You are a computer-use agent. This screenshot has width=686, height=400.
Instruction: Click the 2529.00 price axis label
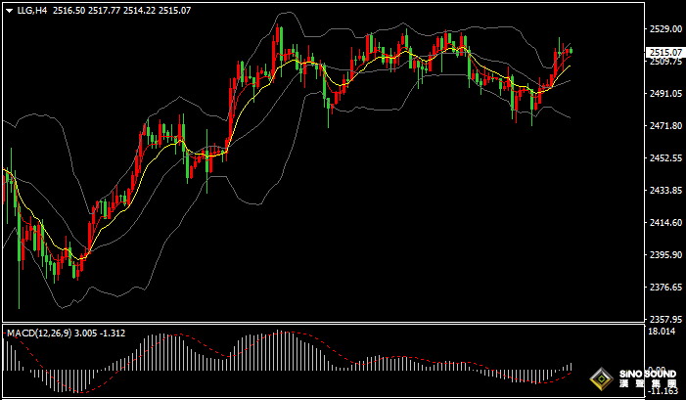(x=664, y=29)
